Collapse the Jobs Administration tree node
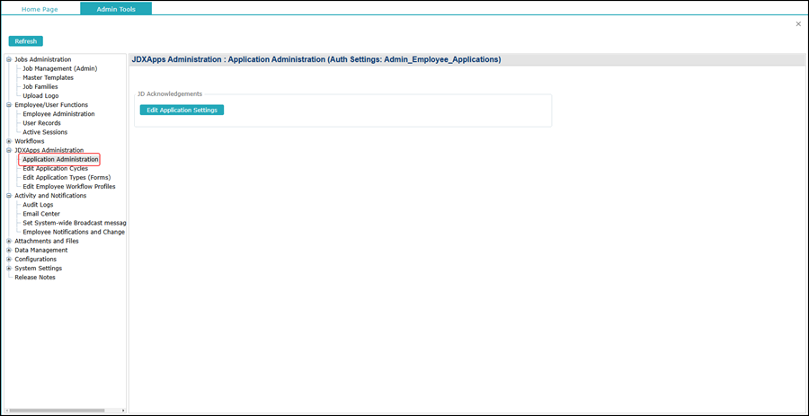Image resolution: width=809 pixels, height=416 pixels. (9, 60)
